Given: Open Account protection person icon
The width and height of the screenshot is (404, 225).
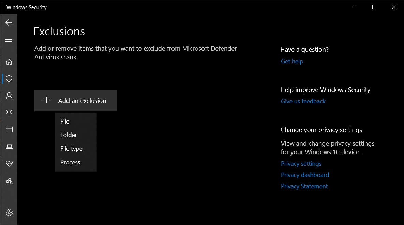Looking at the screenshot, I should click(9, 96).
